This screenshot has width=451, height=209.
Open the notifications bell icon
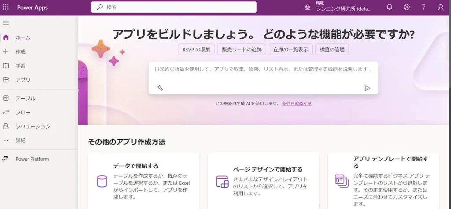389,7
